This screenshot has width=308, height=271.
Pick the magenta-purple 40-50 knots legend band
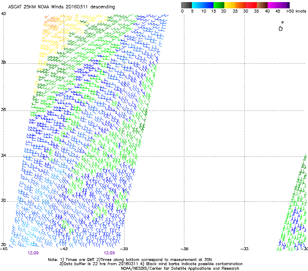(278, 5)
